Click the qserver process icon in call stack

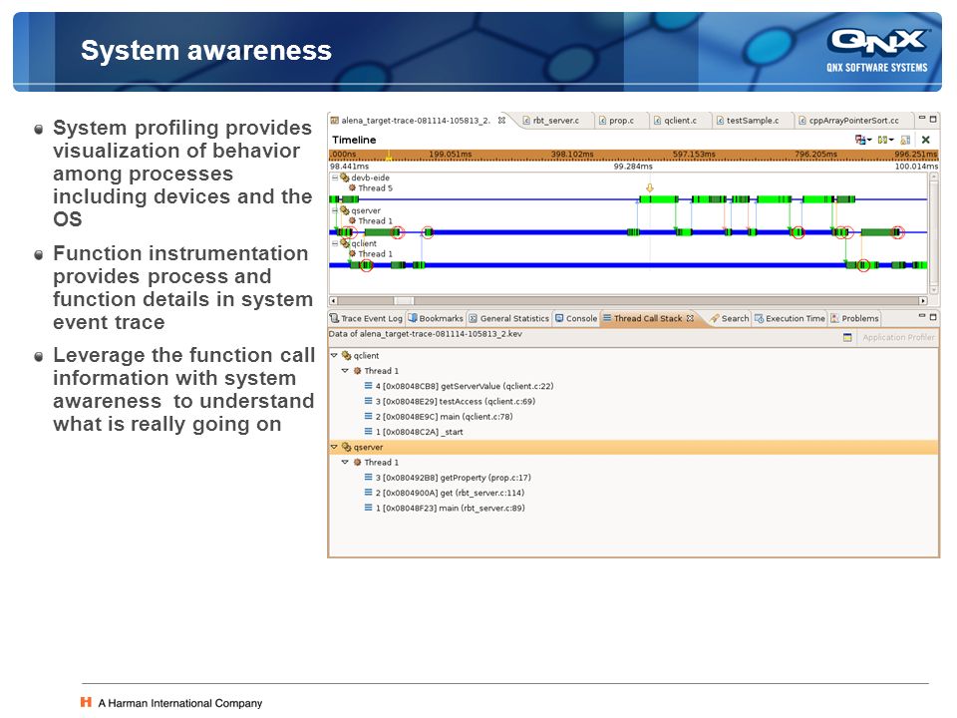[x=347, y=447]
